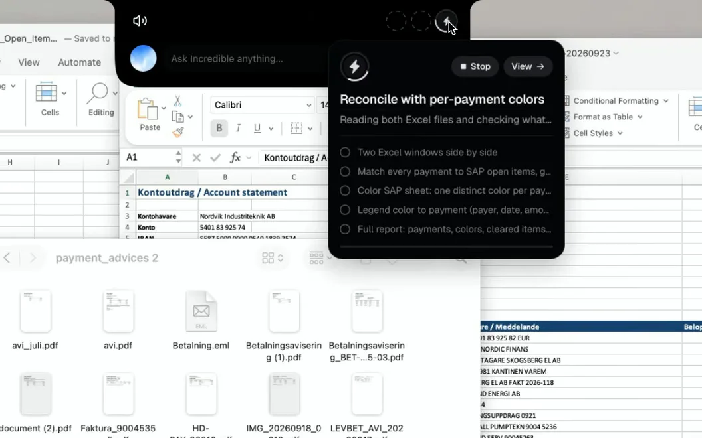Image resolution: width=702 pixels, height=438 pixels.
Task: Click the Cut scissors icon
Action: (x=177, y=101)
